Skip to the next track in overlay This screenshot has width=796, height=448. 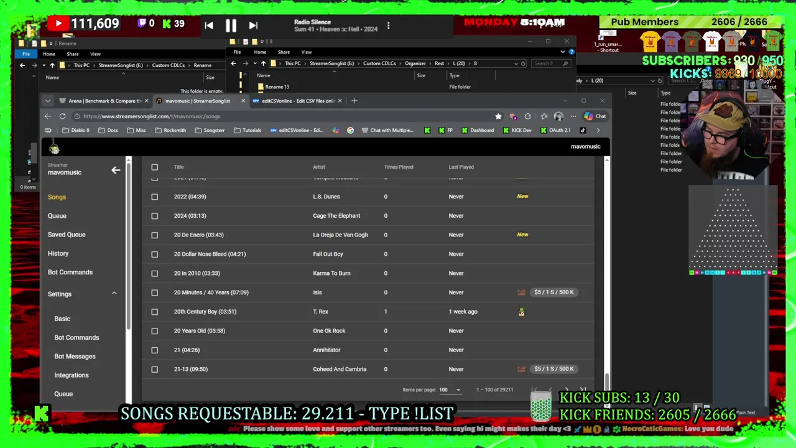(x=253, y=26)
